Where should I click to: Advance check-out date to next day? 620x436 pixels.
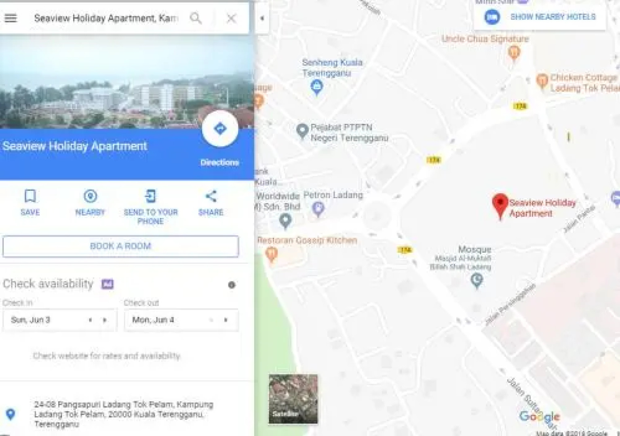point(226,320)
